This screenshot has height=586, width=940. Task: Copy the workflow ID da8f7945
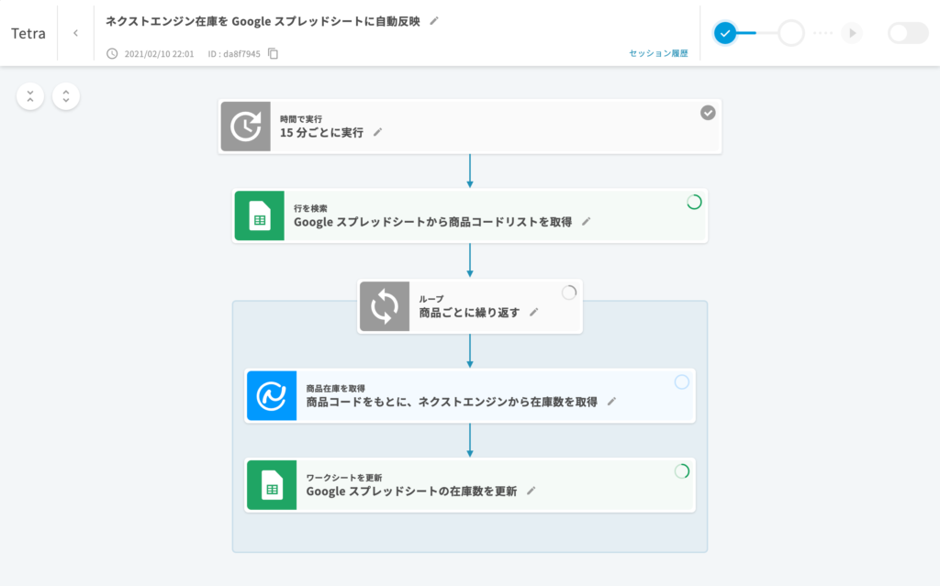tap(273, 53)
